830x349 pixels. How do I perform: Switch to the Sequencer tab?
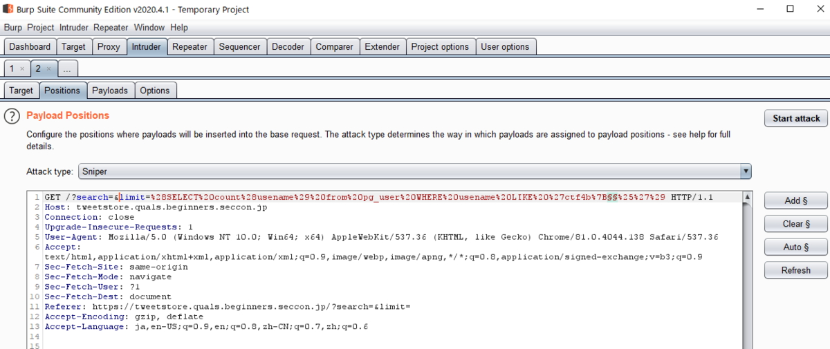tap(240, 47)
